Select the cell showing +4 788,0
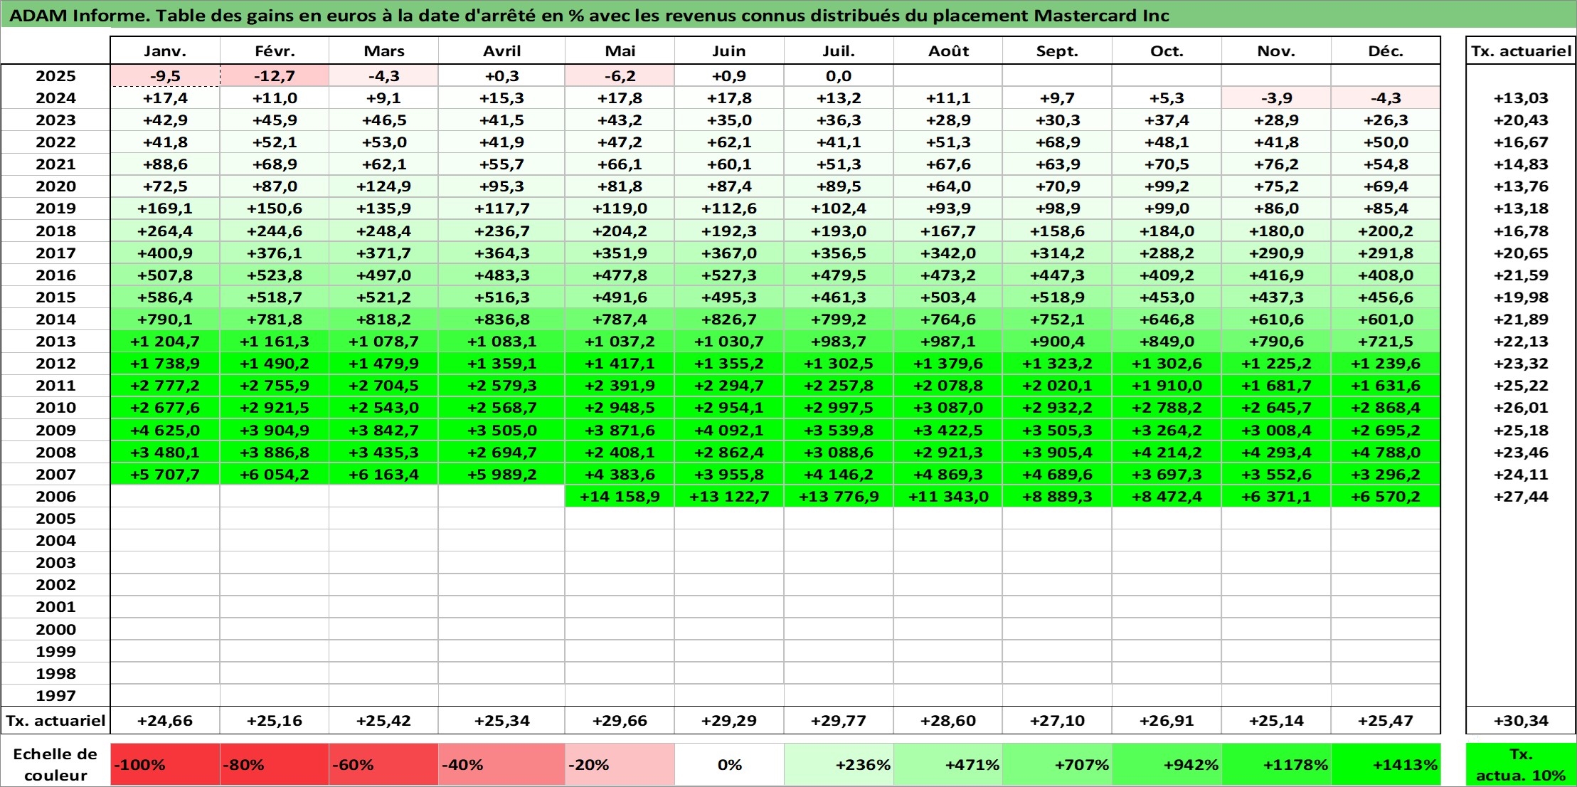Image resolution: width=1577 pixels, height=787 pixels. (1386, 453)
